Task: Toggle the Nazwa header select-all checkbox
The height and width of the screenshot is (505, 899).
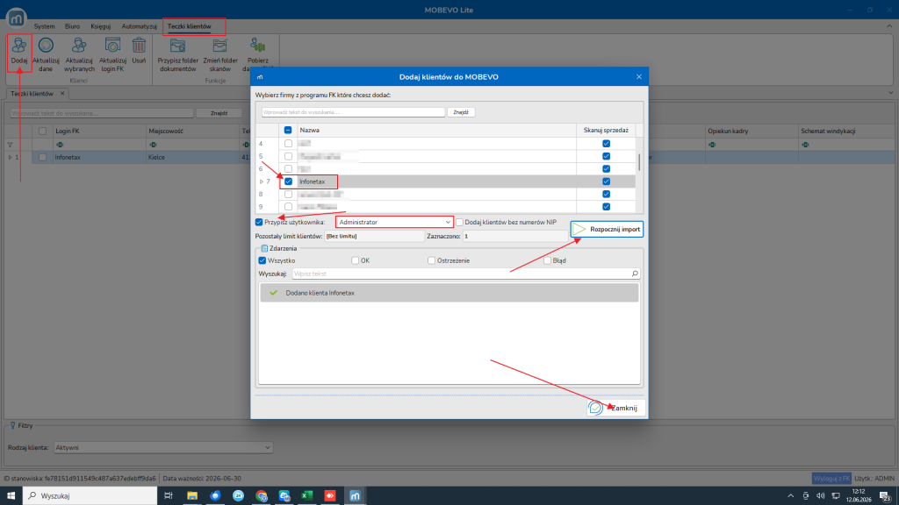Action: [x=288, y=130]
